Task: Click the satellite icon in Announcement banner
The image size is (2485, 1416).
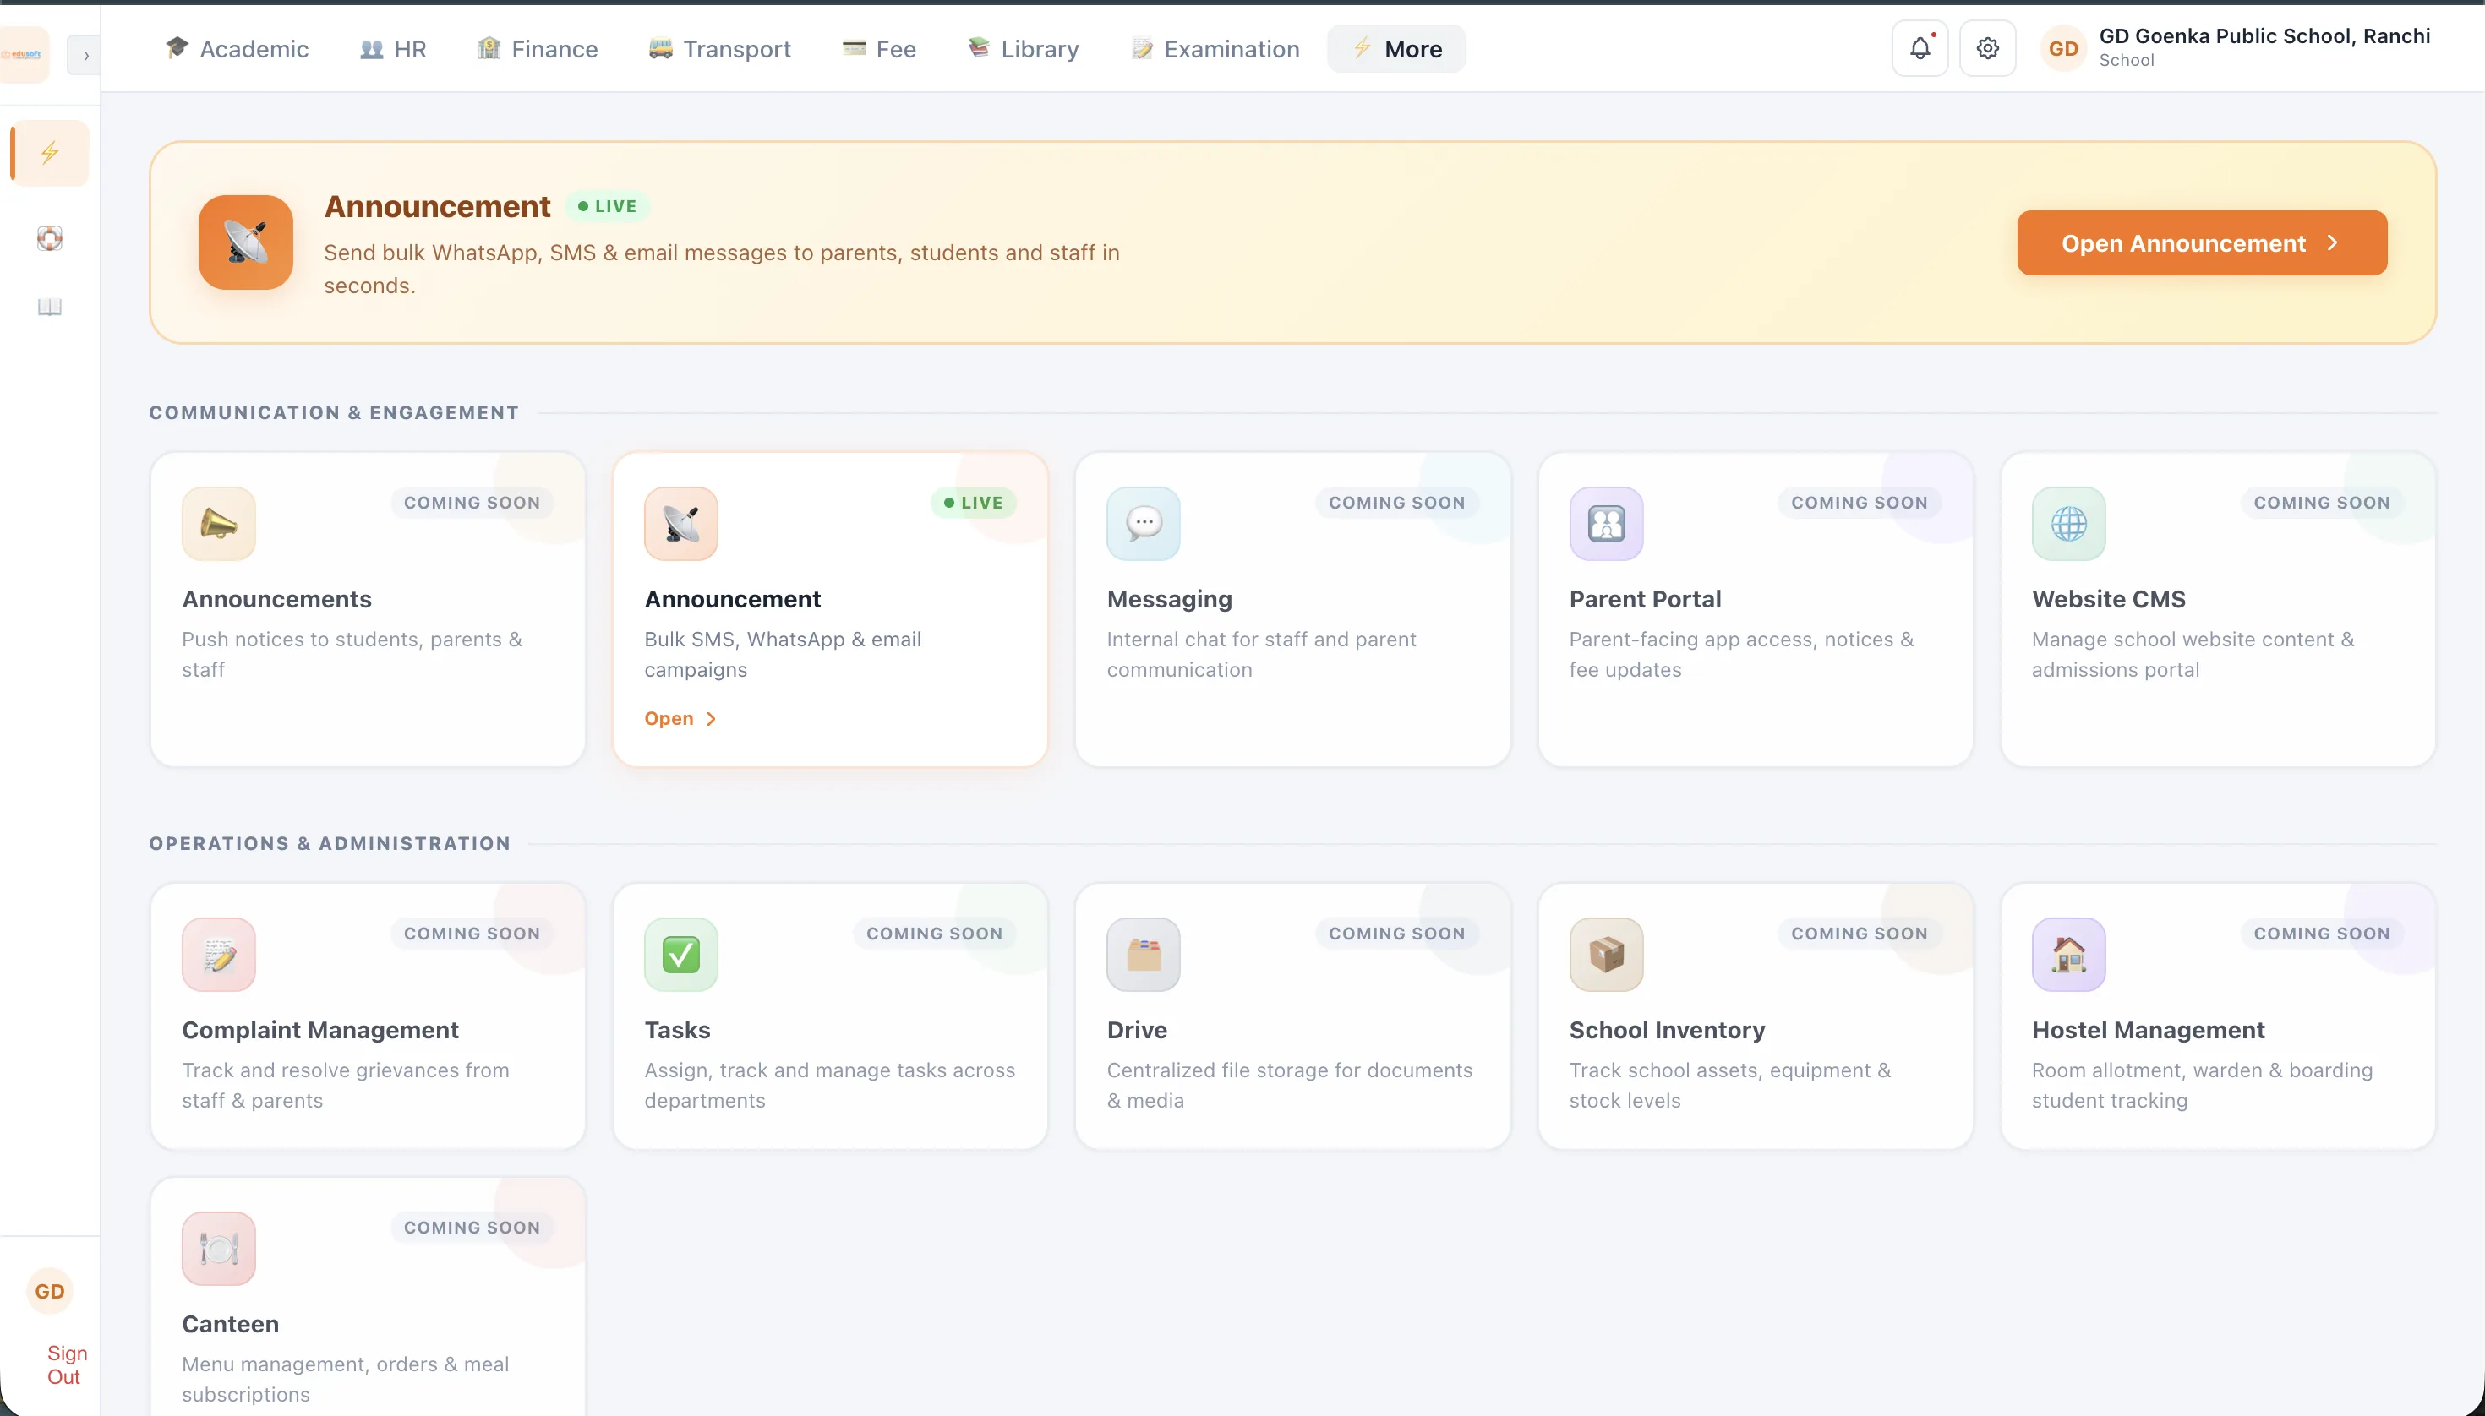Action: click(x=245, y=242)
